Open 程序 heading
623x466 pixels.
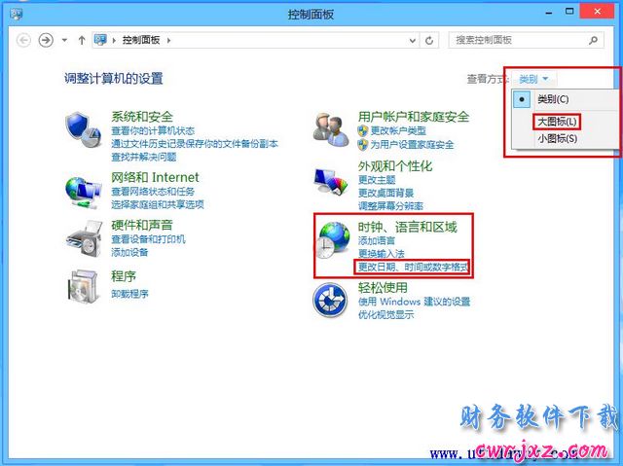tap(124, 276)
